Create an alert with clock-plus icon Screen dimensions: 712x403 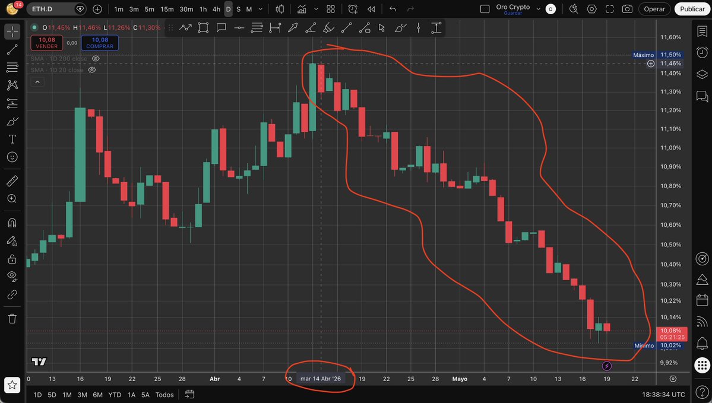coord(352,9)
